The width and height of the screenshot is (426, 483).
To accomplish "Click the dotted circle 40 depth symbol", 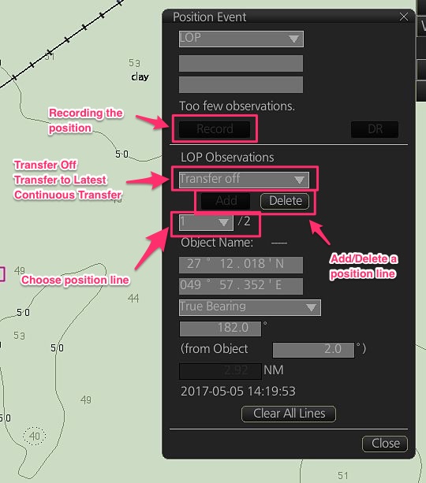I will click(x=34, y=436).
